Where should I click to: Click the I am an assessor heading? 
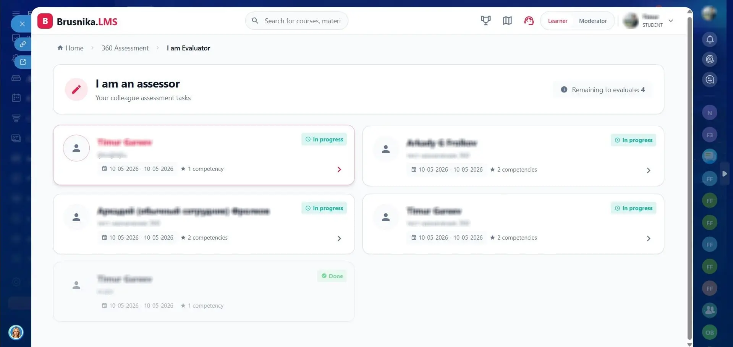[138, 84]
